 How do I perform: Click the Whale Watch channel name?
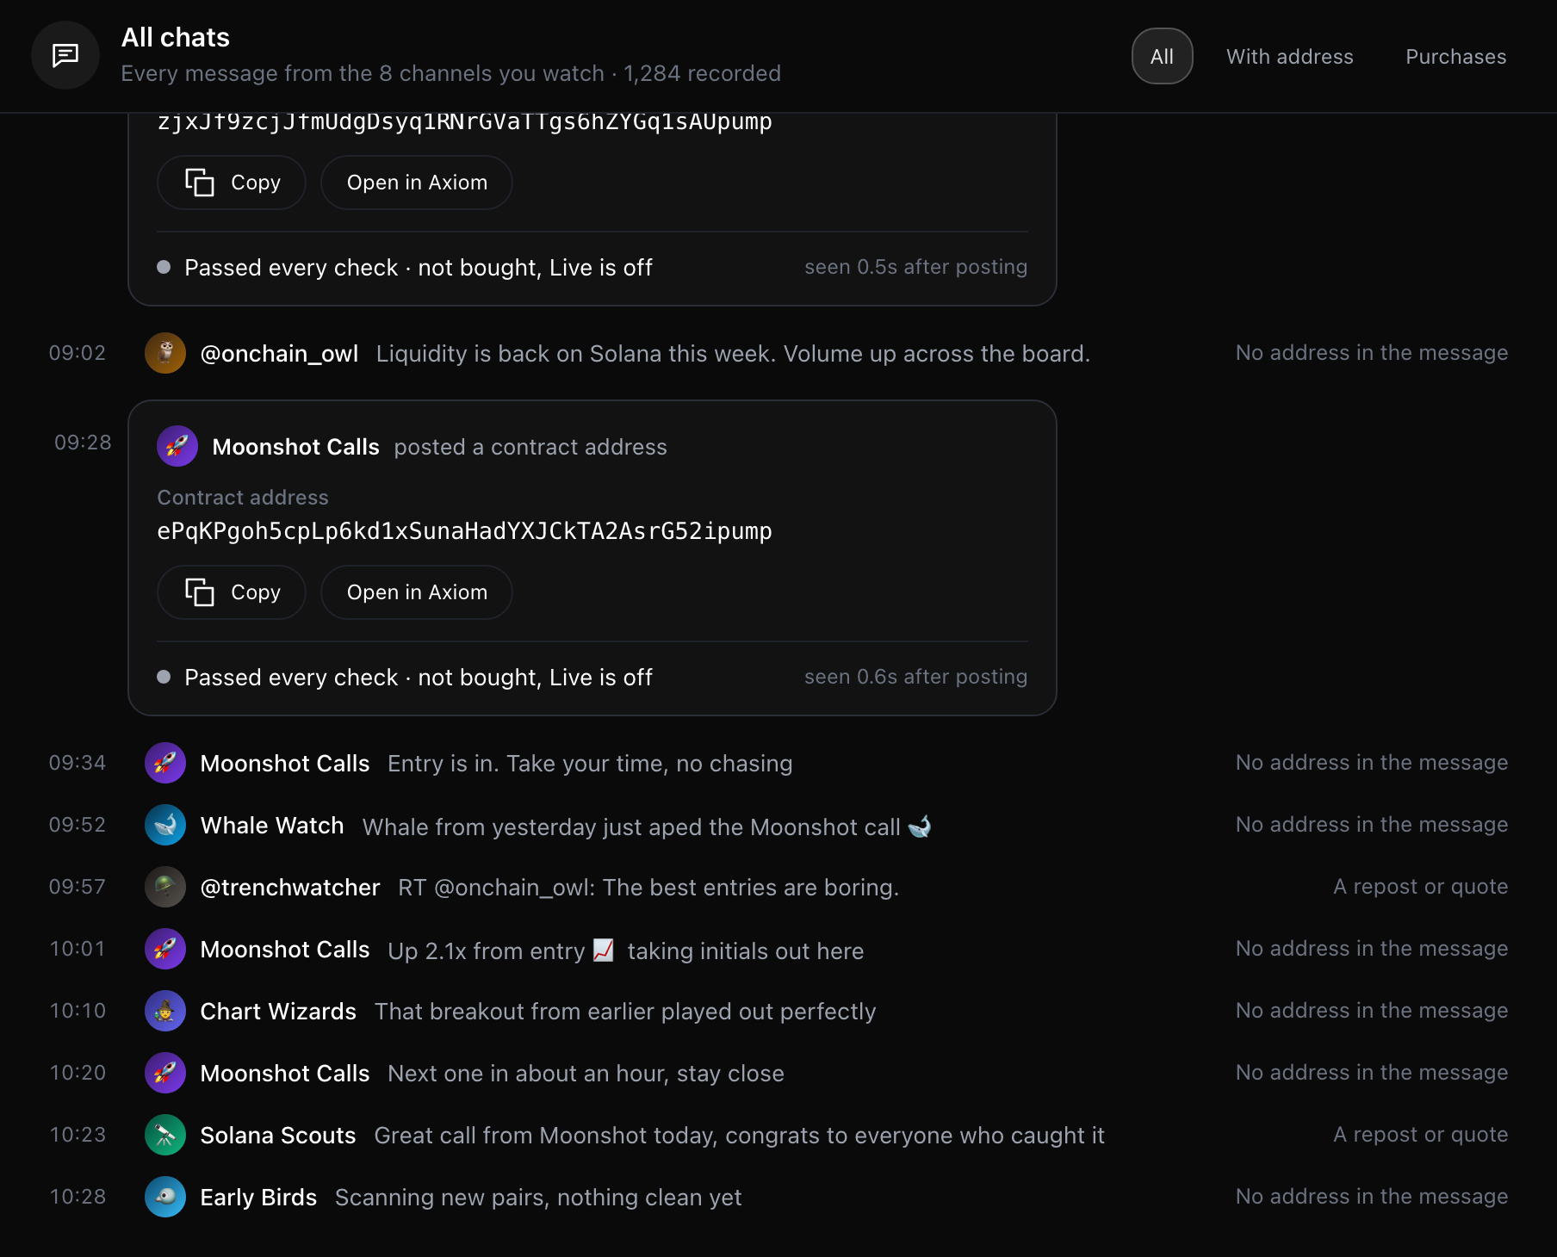point(272,826)
